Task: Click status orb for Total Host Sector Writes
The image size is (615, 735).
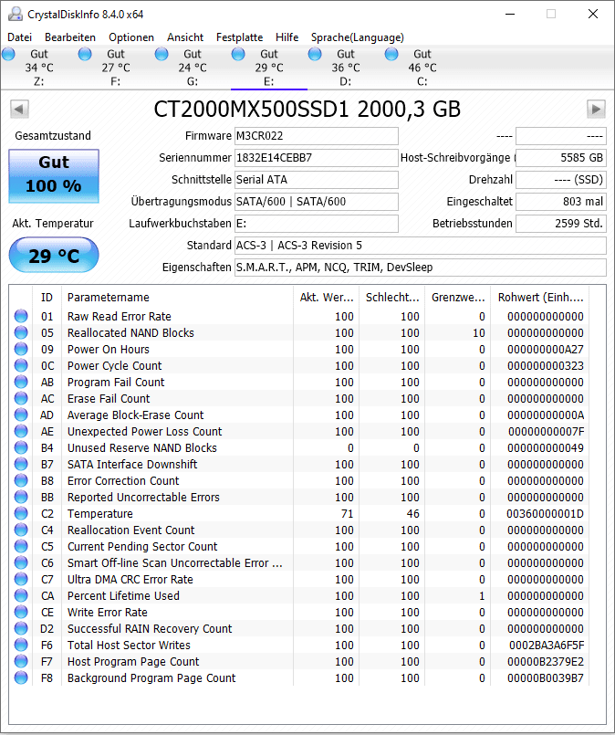Action: tap(21, 645)
